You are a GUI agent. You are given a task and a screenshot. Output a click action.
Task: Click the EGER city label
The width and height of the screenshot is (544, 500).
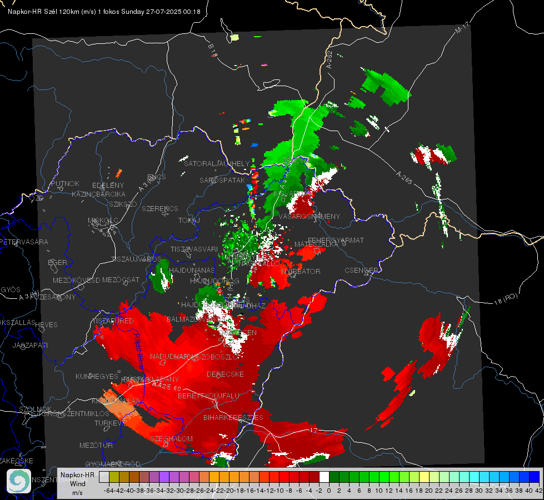tap(58, 262)
